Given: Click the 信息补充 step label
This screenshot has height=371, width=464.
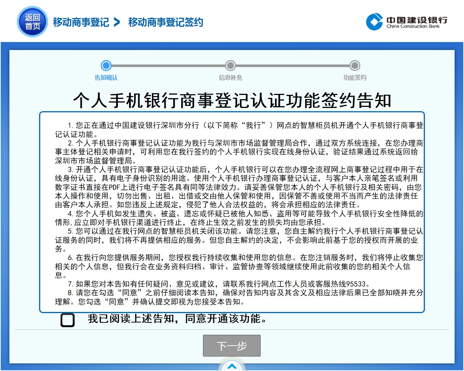Looking at the screenshot, I should coord(230,78).
